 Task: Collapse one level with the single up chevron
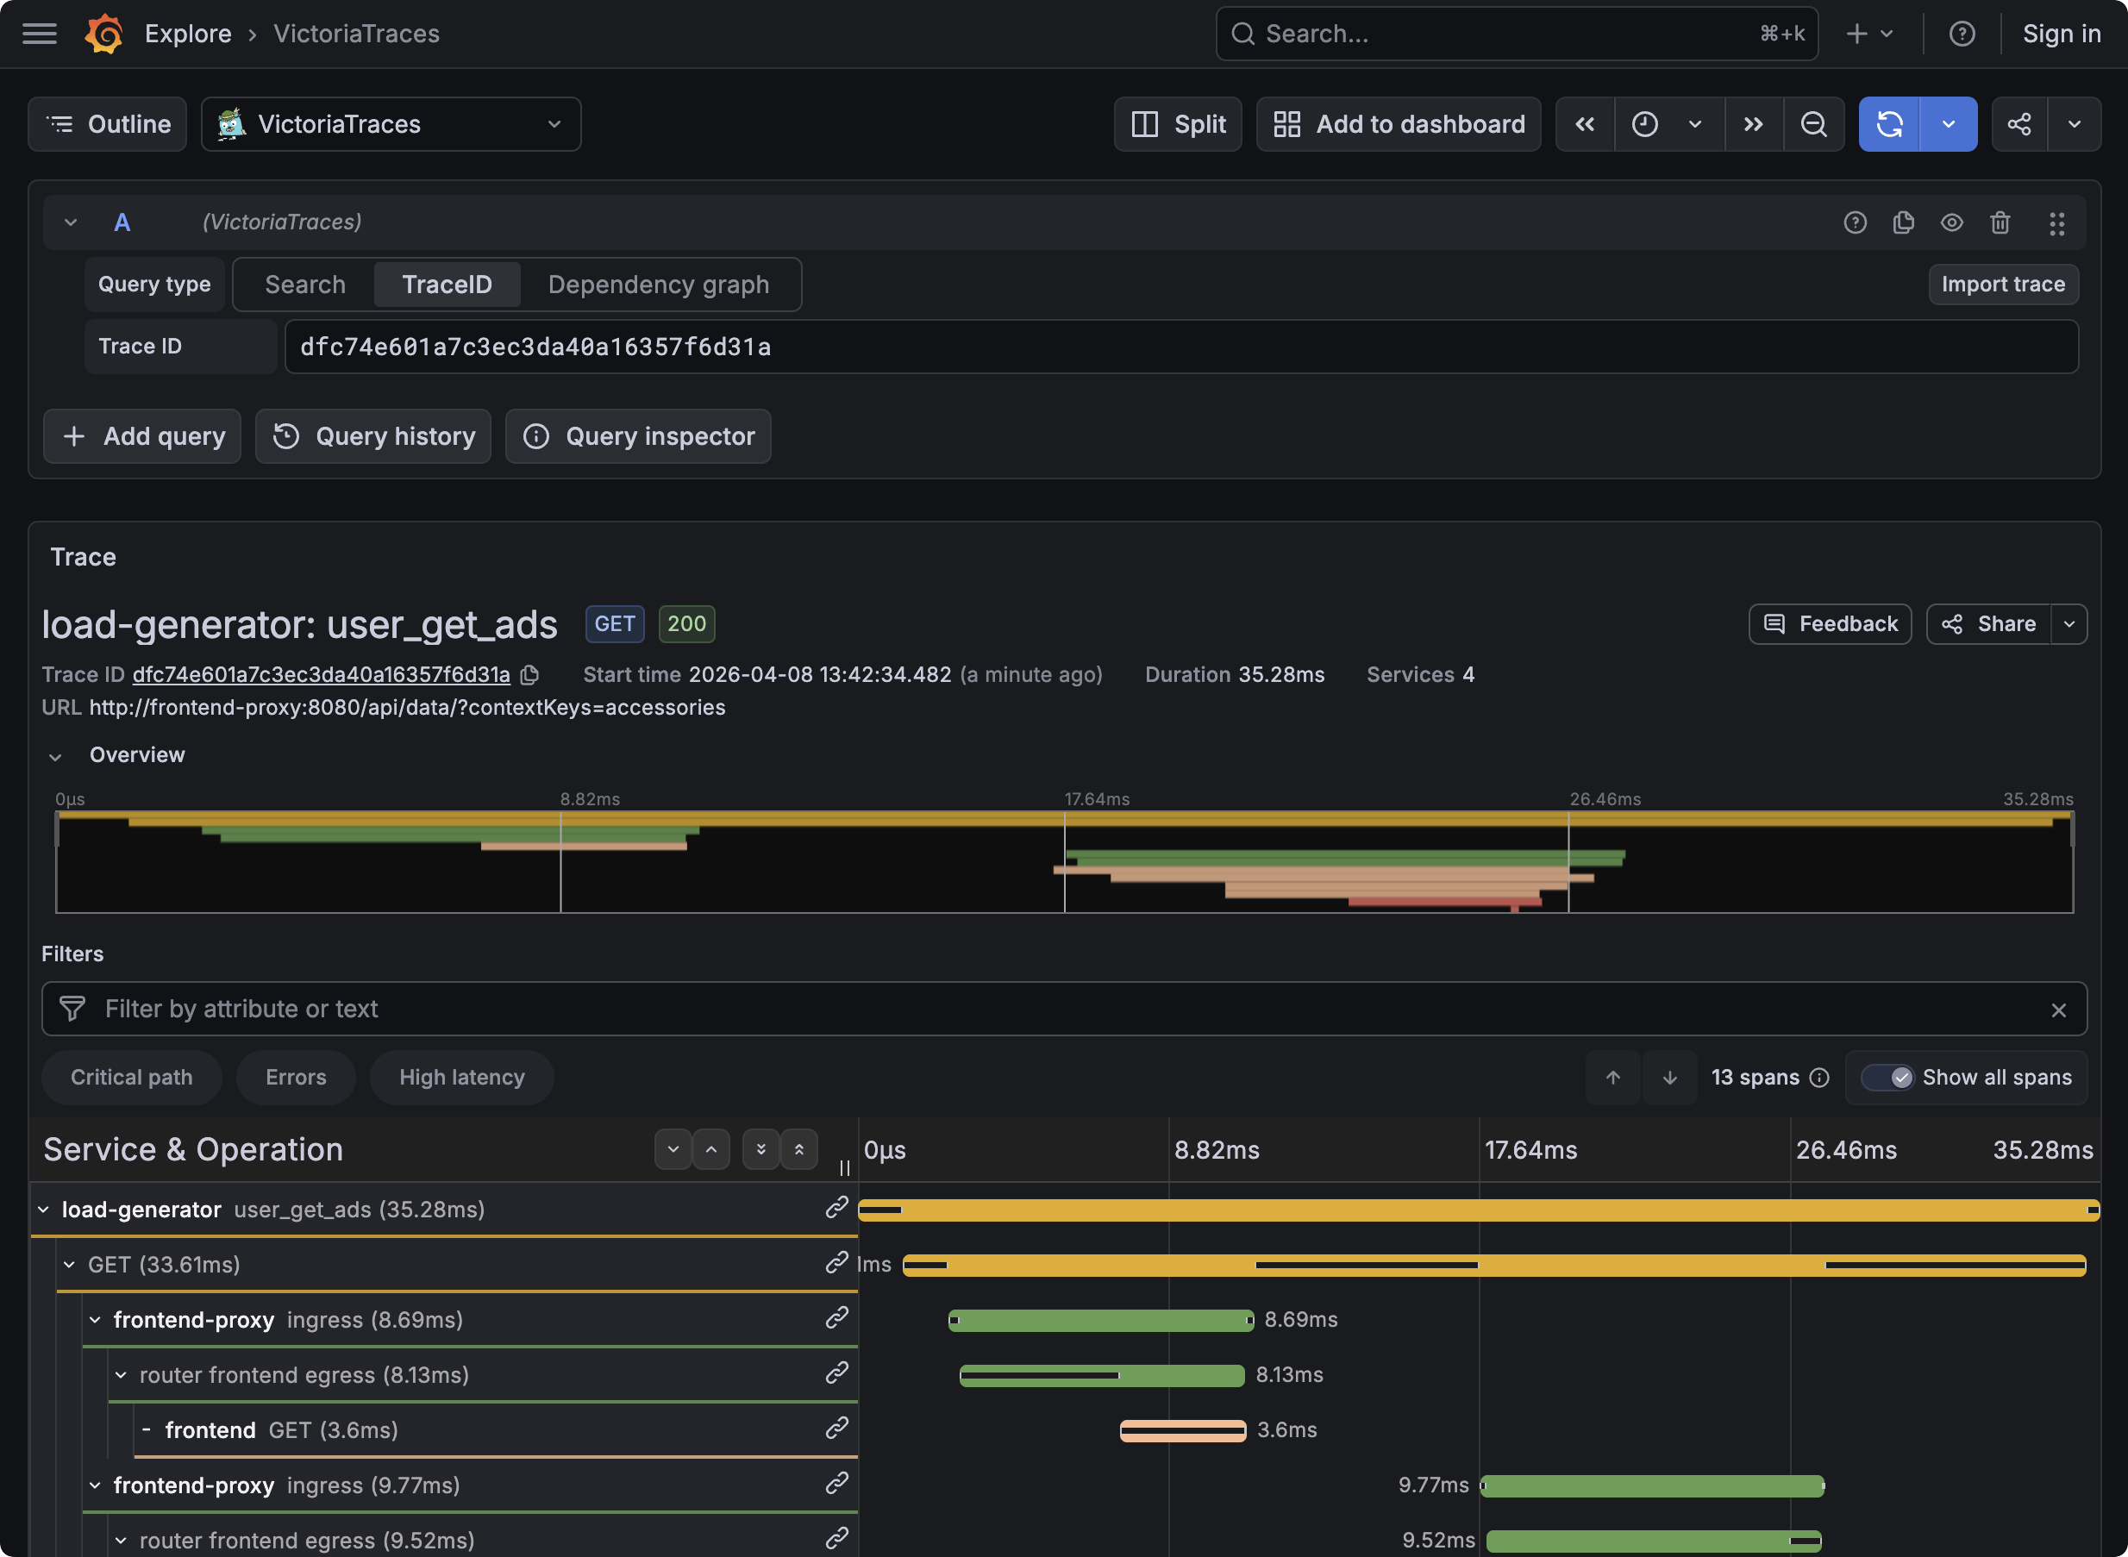pos(710,1149)
